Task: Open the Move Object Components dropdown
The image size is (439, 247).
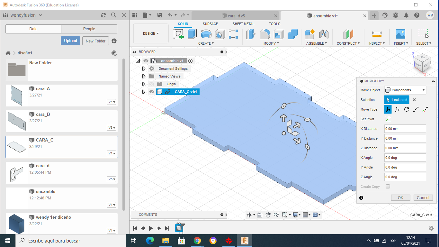Action: tap(405, 90)
